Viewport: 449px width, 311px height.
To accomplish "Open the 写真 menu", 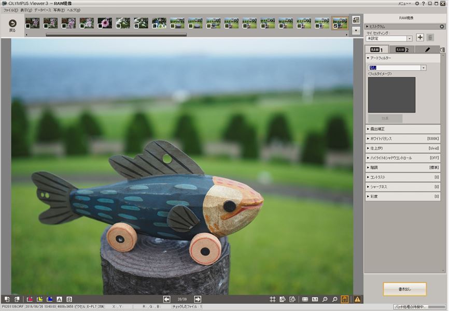I will [59, 10].
